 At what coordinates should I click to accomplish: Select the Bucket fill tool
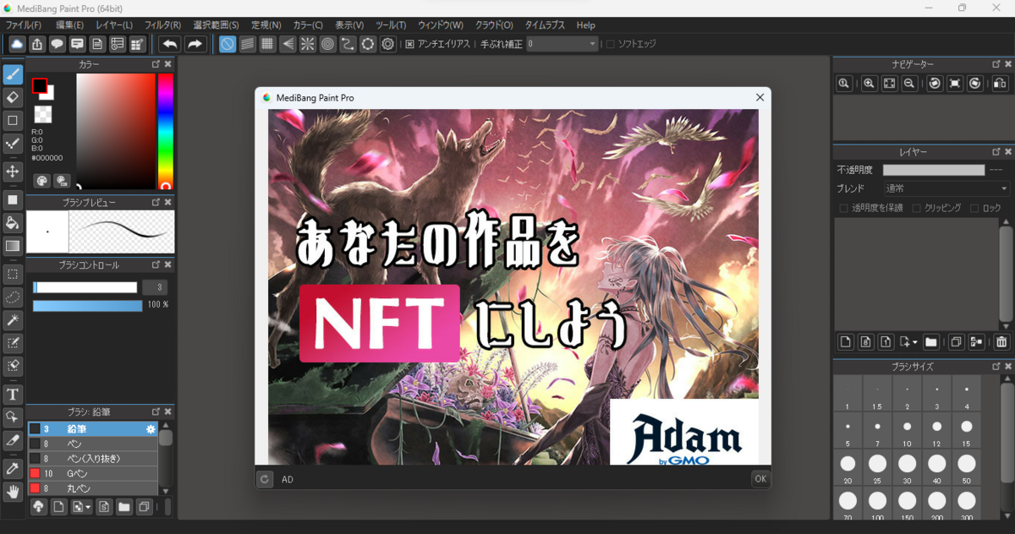(x=13, y=223)
